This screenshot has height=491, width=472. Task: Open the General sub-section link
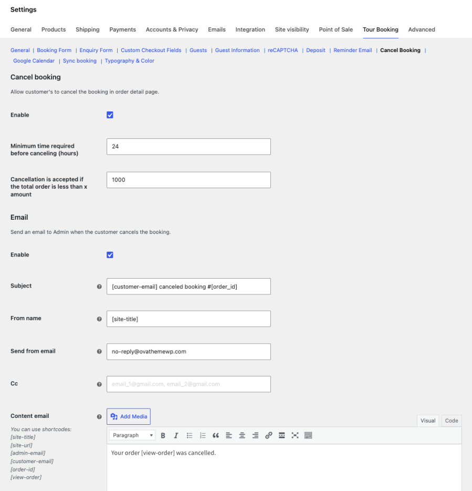click(20, 50)
